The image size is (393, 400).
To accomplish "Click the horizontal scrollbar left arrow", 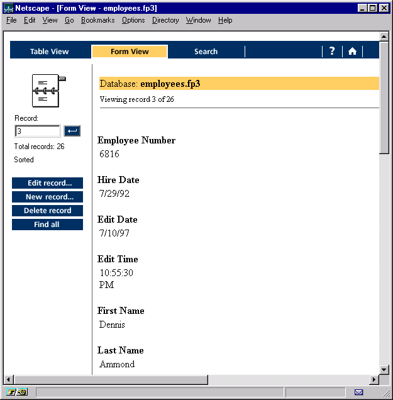I will [8, 380].
